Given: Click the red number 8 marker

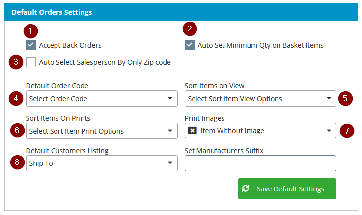Looking at the screenshot, I should click(17, 162).
